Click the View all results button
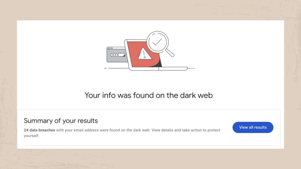The image size is (301, 169). pos(253,127)
